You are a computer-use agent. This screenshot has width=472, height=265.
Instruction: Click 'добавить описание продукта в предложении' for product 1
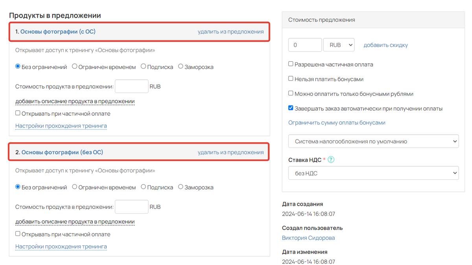[x=75, y=101]
